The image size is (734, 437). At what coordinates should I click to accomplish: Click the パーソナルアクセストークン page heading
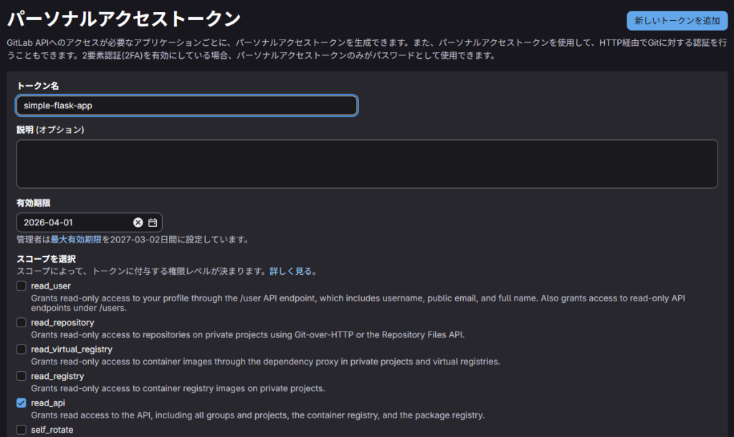[124, 19]
